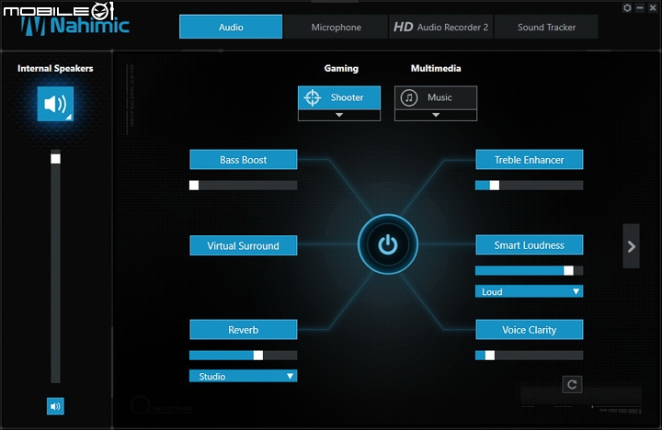Click the Gaming heading text
662x430 pixels.
click(x=341, y=68)
